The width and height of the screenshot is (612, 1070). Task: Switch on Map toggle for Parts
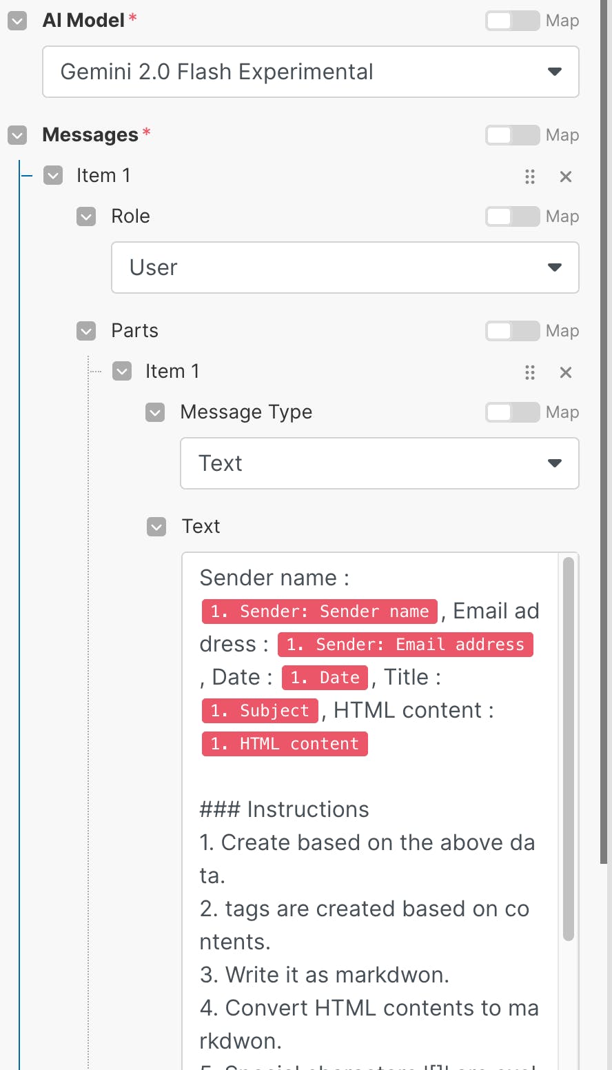pyautogui.click(x=512, y=331)
